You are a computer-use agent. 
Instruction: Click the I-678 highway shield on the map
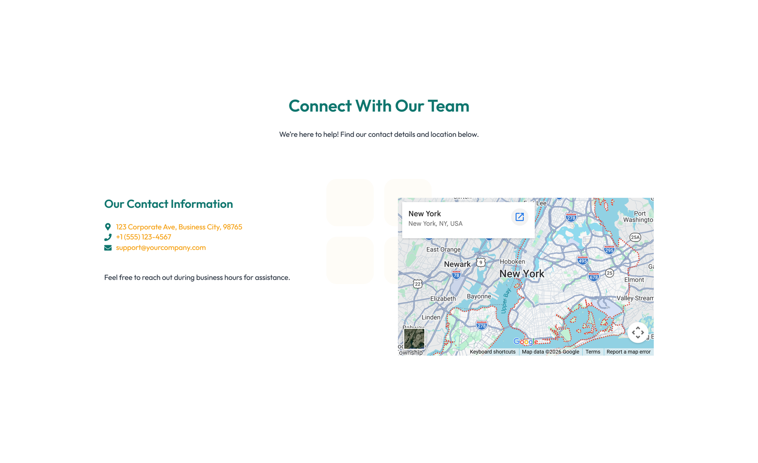click(594, 277)
